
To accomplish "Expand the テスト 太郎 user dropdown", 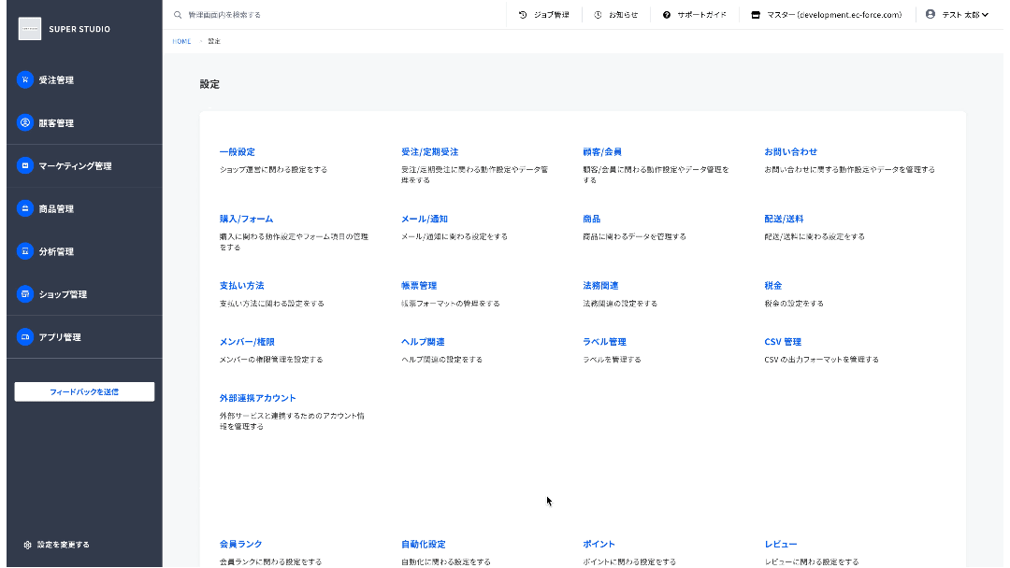I will 958,15.
